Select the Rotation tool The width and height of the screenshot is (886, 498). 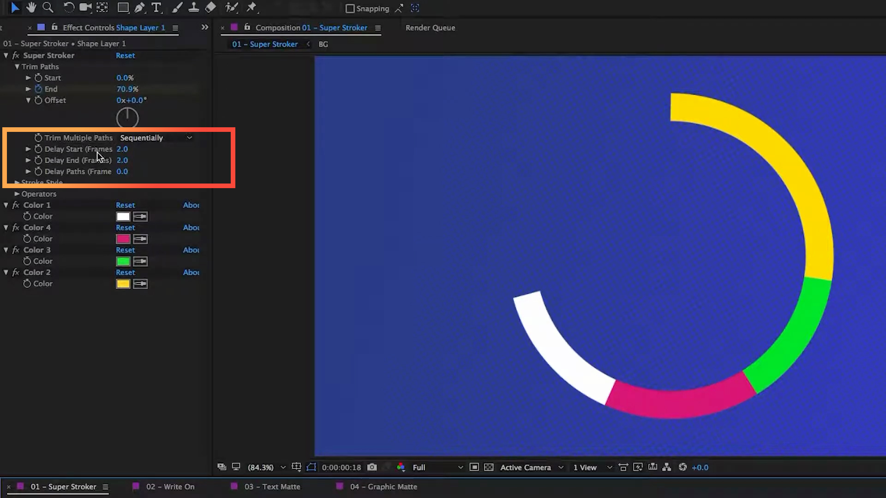point(68,7)
